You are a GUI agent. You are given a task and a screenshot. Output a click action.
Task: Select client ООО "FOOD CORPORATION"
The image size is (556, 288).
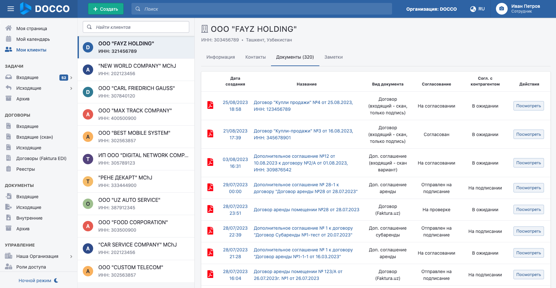click(136, 226)
